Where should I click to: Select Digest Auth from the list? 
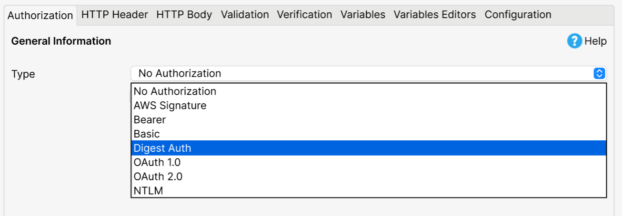[369, 148]
